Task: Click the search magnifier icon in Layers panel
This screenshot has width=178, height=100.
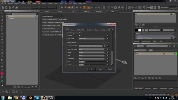Action: coord(135,46)
